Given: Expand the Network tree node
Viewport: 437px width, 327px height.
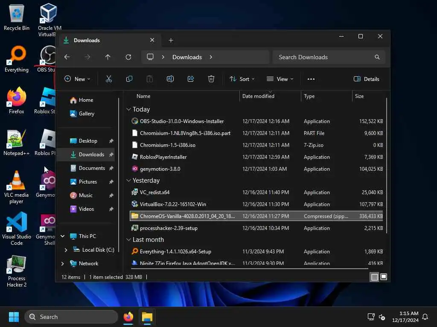Looking at the screenshot, I should (x=63, y=264).
